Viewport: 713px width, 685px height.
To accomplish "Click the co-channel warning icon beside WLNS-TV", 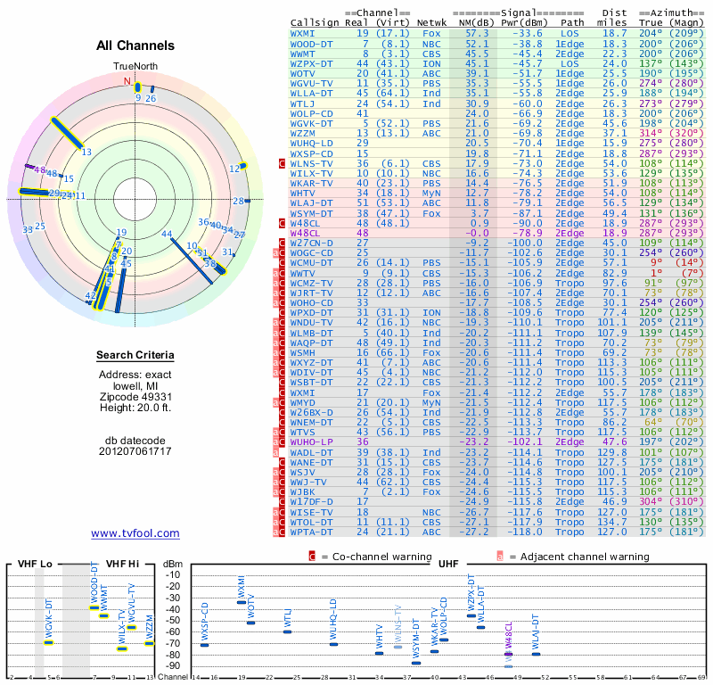I will tap(282, 163).
